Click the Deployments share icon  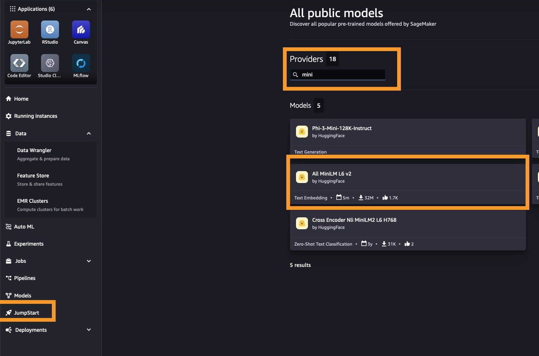click(x=9, y=330)
